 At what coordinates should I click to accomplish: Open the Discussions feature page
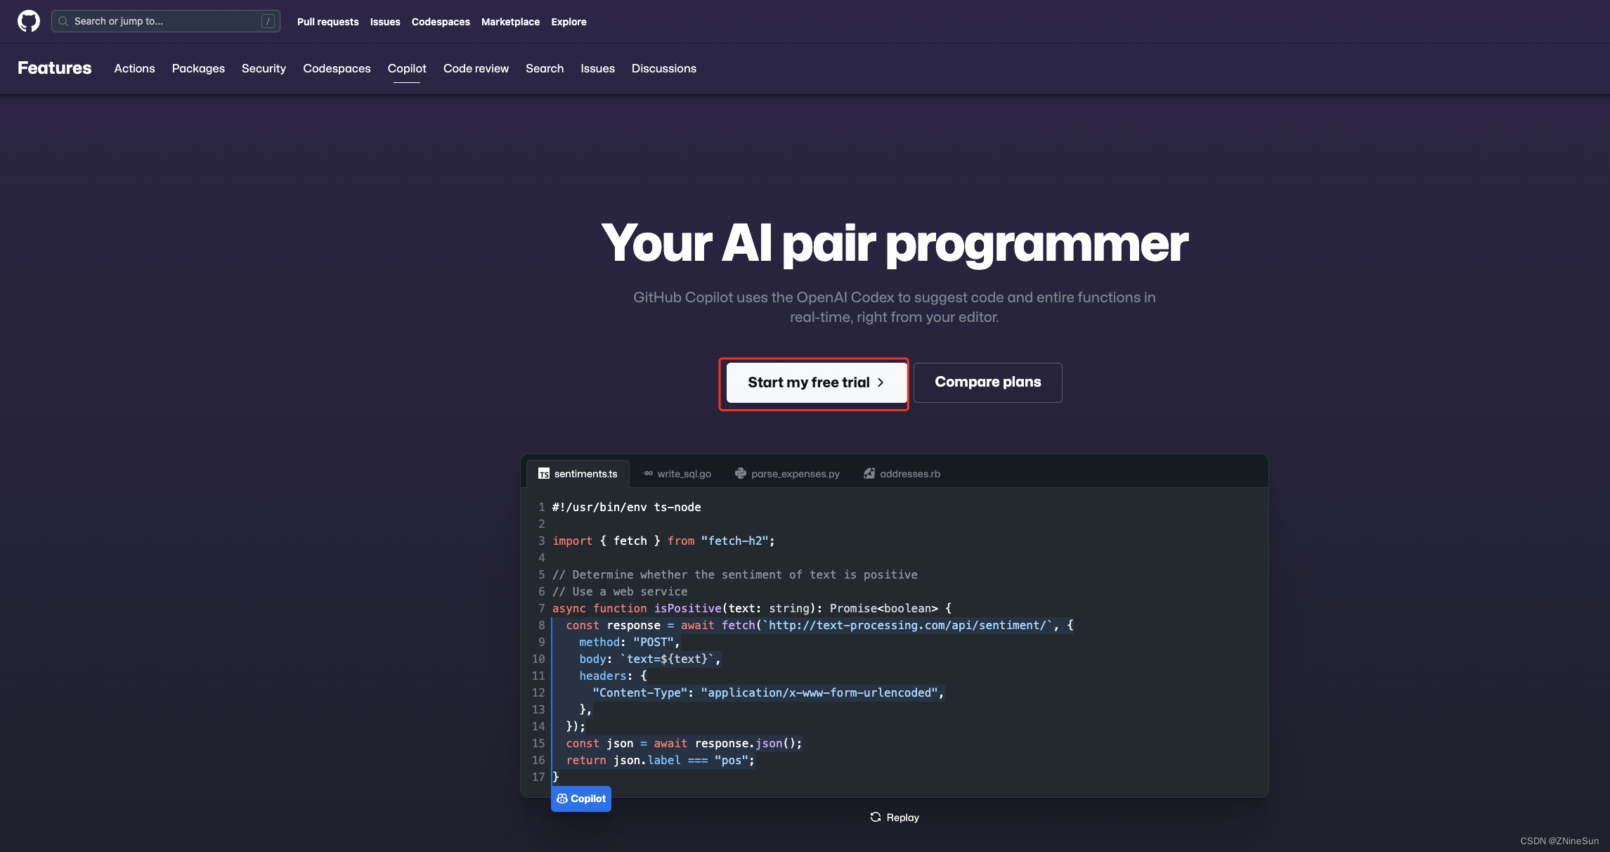(x=664, y=68)
